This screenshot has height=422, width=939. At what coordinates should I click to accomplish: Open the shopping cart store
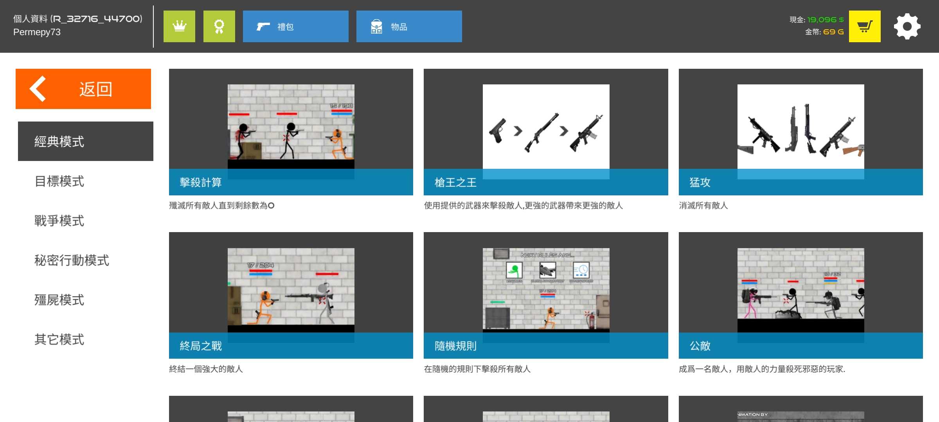(865, 26)
